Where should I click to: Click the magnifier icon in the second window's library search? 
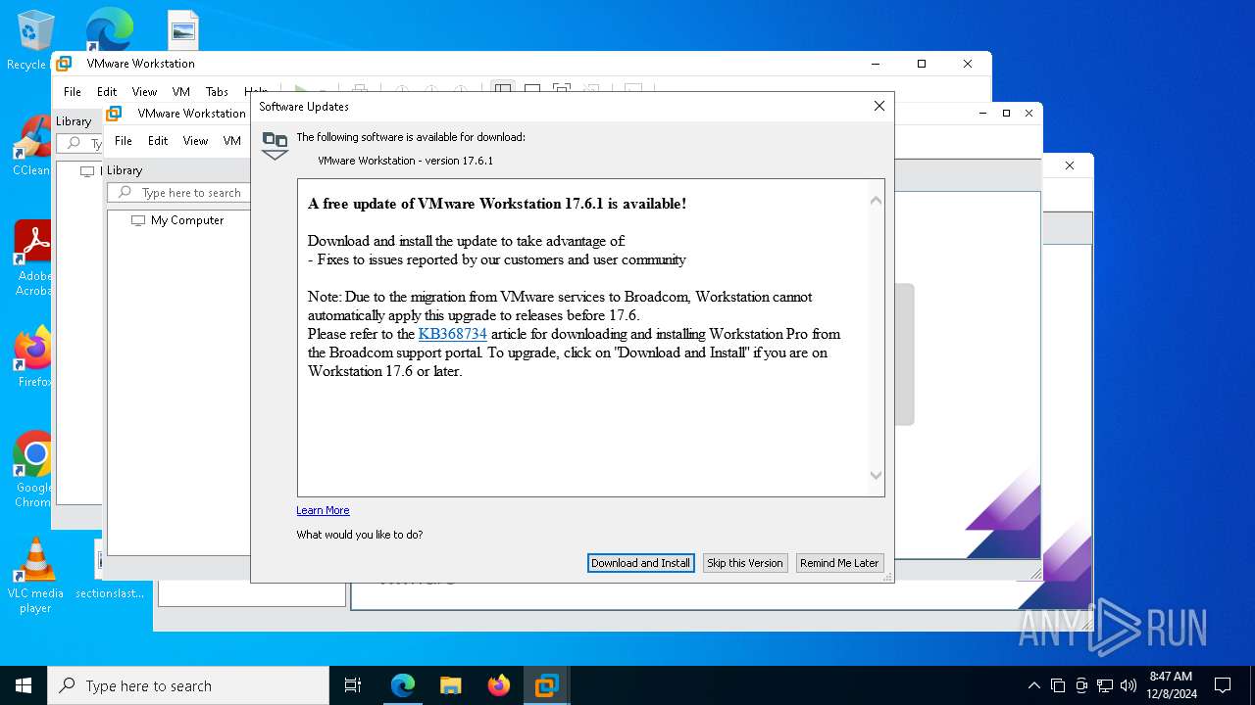(125, 193)
